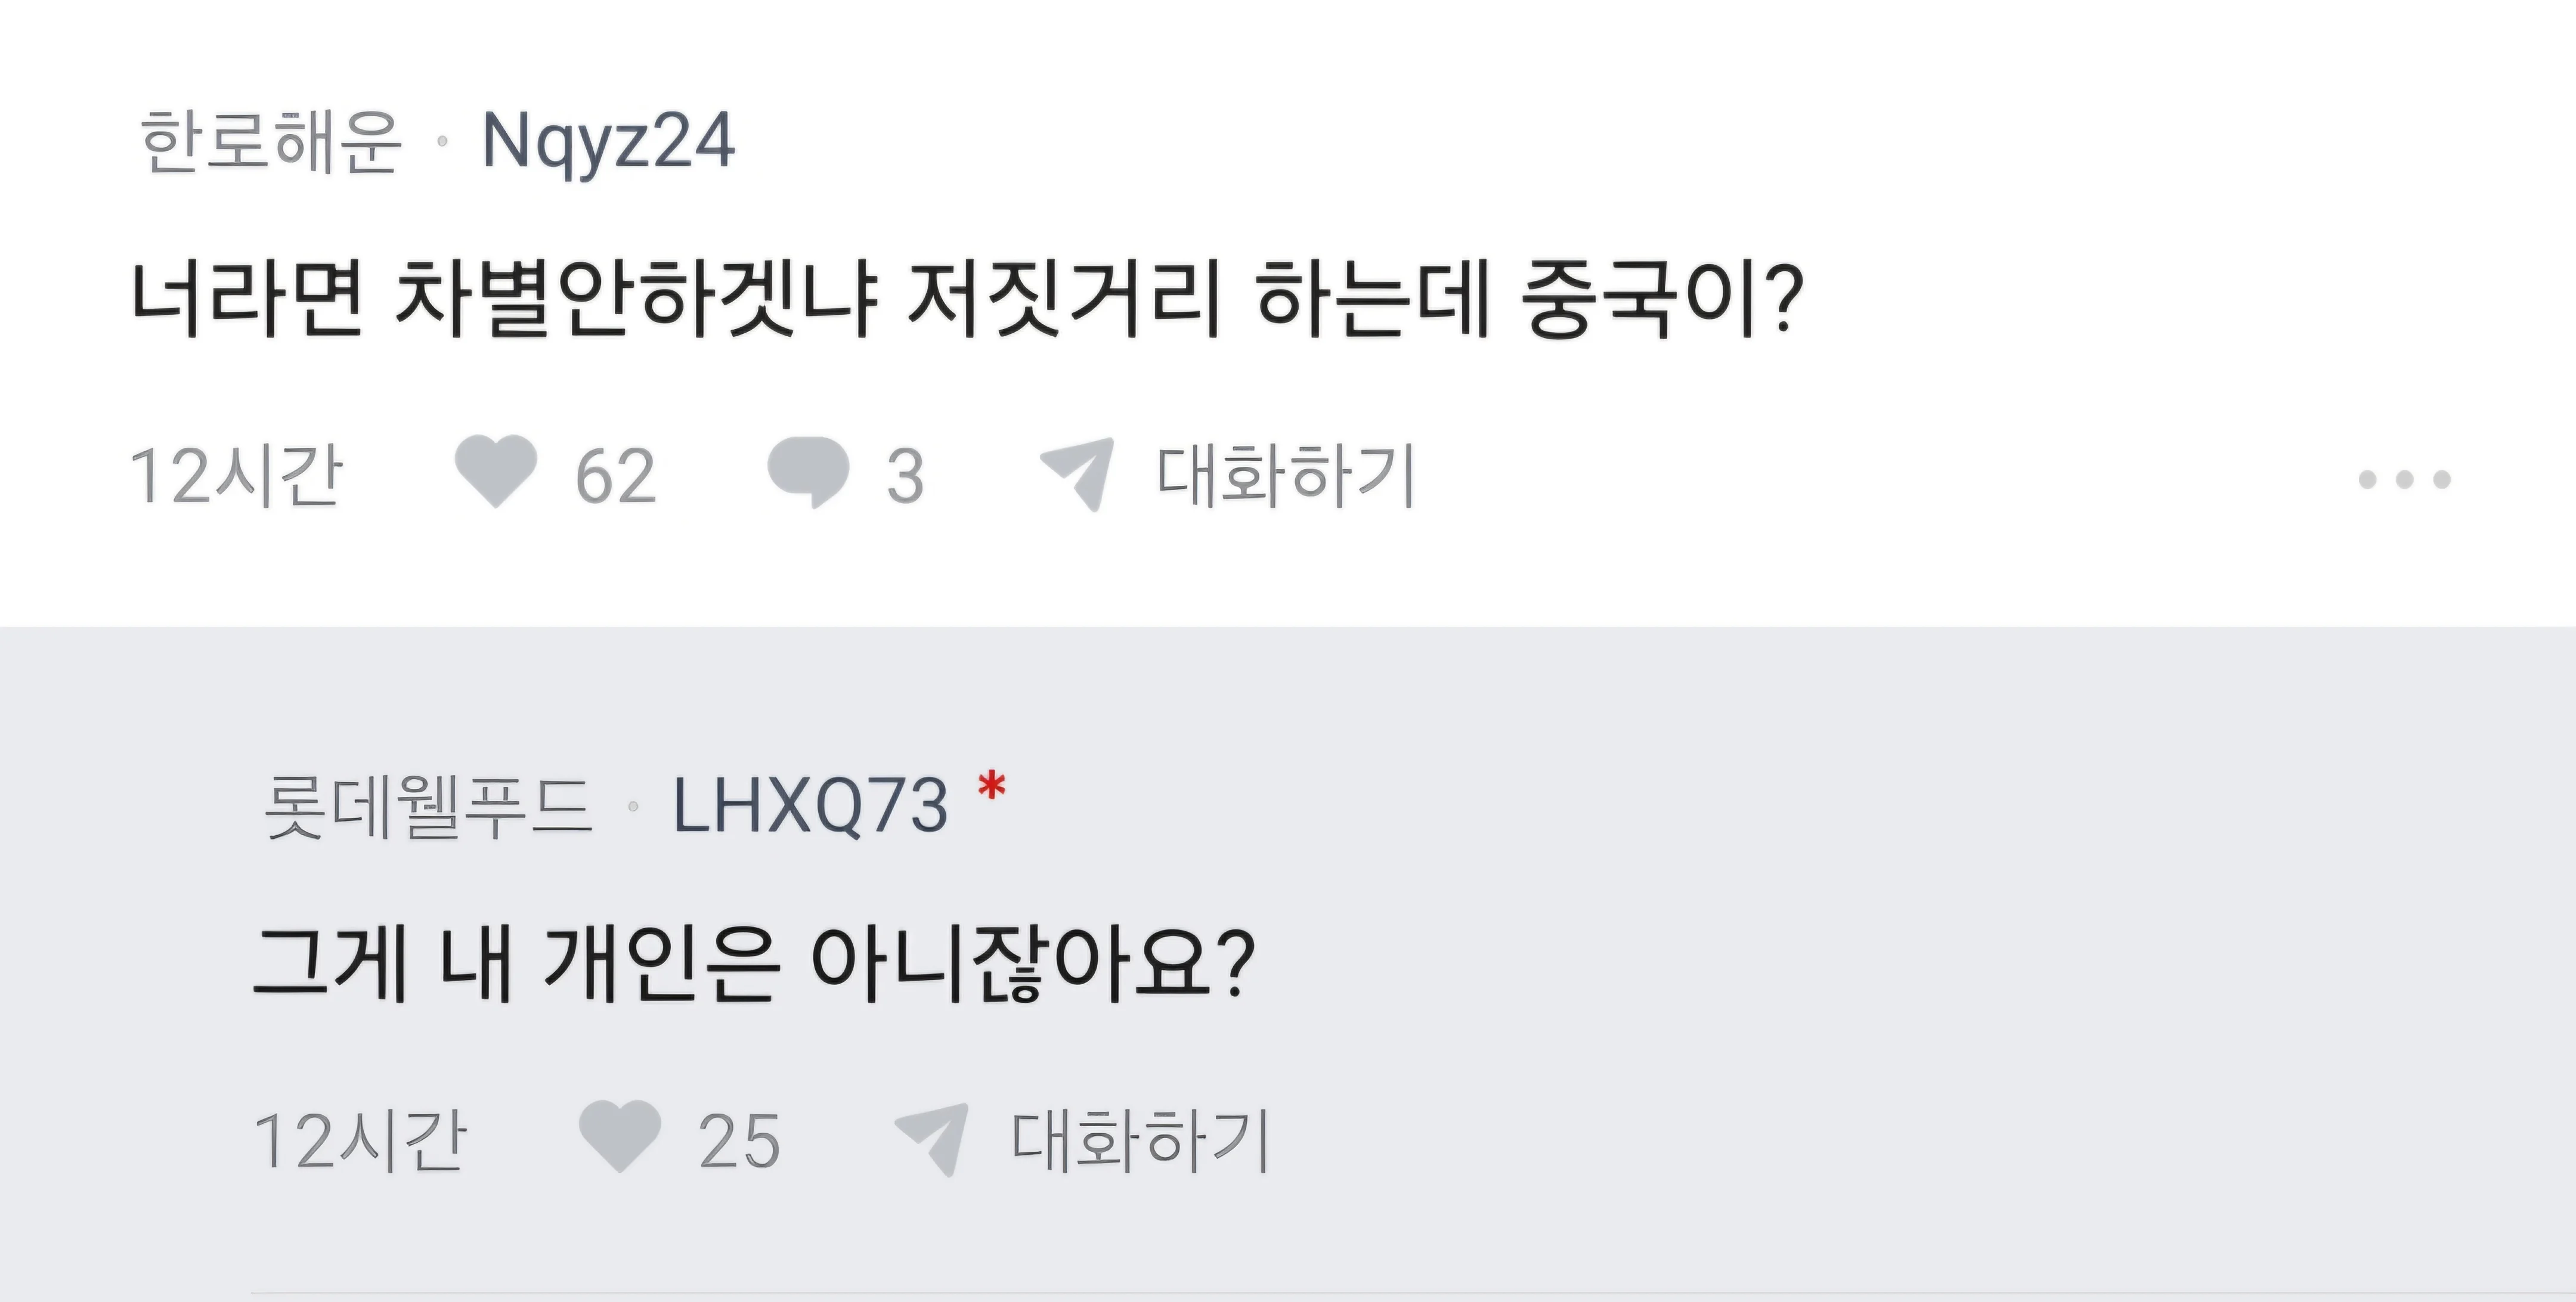
Task: Click the 12시간 timestamp on first comment
Action: pyautogui.click(x=236, y=475)
